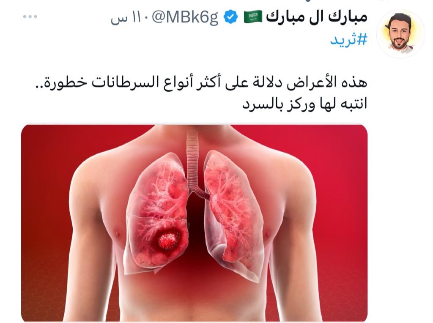Open the #ثريد hashtag
The image size is (433, 323).
tap(349, 40)
